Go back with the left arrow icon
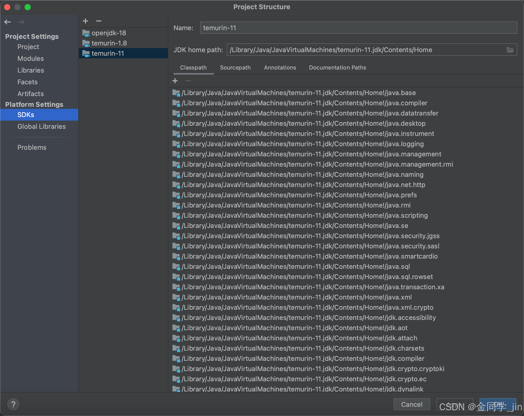Image resolution: width=524 pixels, height=416 pixels. point(7,22)
